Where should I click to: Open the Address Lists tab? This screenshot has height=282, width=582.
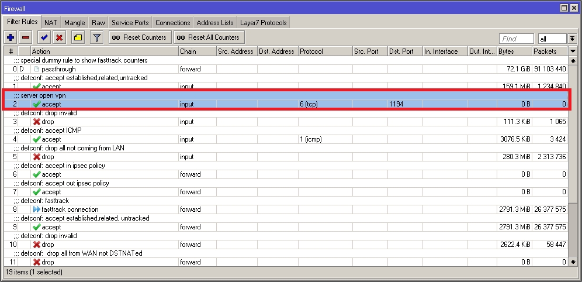[x=215, y=23]
